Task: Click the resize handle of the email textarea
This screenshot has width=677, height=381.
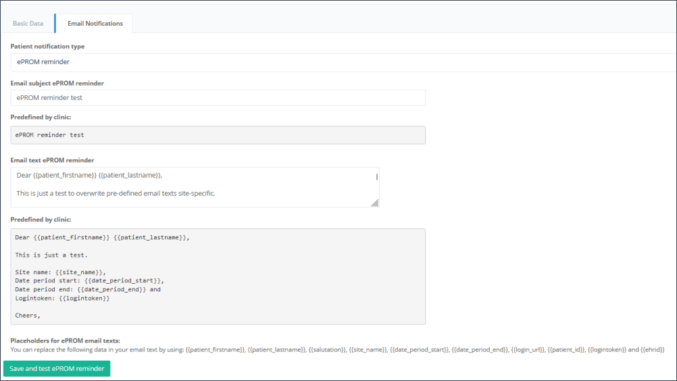Action: (374, 203)
